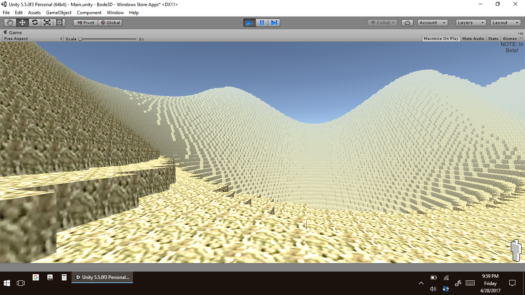Image resolution: width=525 pixels, height=295 pixels.
Task: Toggle Pivot handle position
Action: click(86, 23)
